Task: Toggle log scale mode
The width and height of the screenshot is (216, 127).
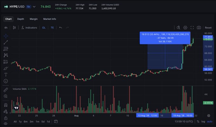Action: [x=203, y=122]
